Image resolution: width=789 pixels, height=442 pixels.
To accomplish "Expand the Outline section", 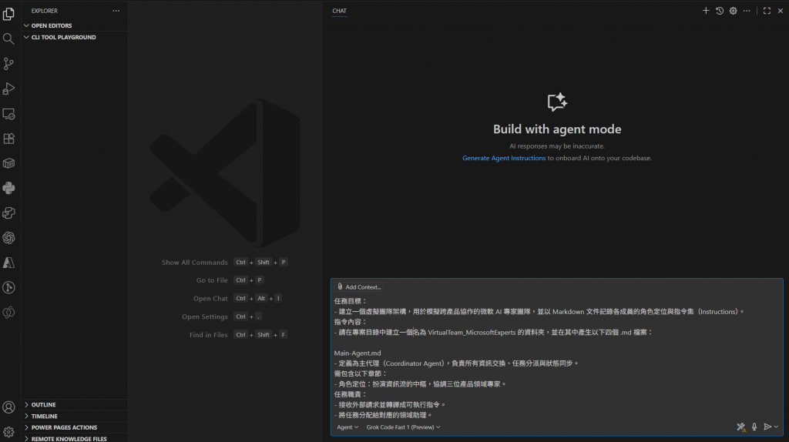I will (x=75, y=404).
